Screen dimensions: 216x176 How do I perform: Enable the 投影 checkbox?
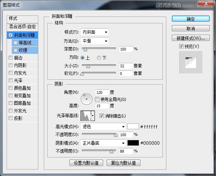coord(10,118)
